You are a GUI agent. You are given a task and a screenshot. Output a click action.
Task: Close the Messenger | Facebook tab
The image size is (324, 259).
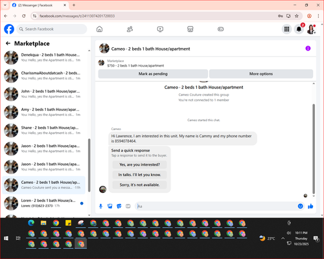(65, 5)
